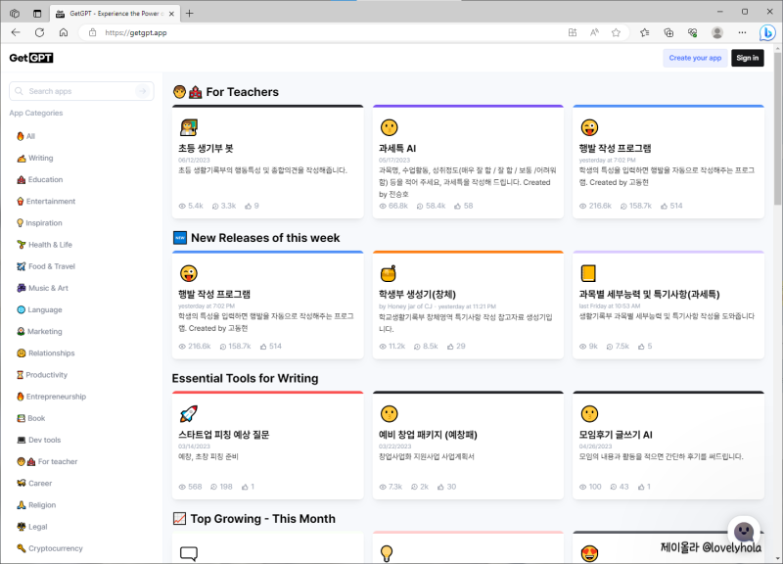Reload the page with refresh icon
Image resolution: width=783 pixels, height=564 pixels.
40,32
